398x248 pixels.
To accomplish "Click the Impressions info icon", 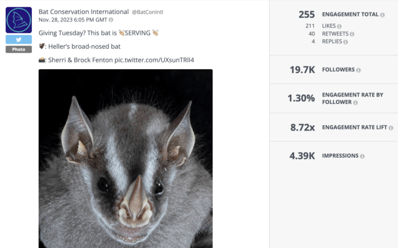I will coord(362,156).
